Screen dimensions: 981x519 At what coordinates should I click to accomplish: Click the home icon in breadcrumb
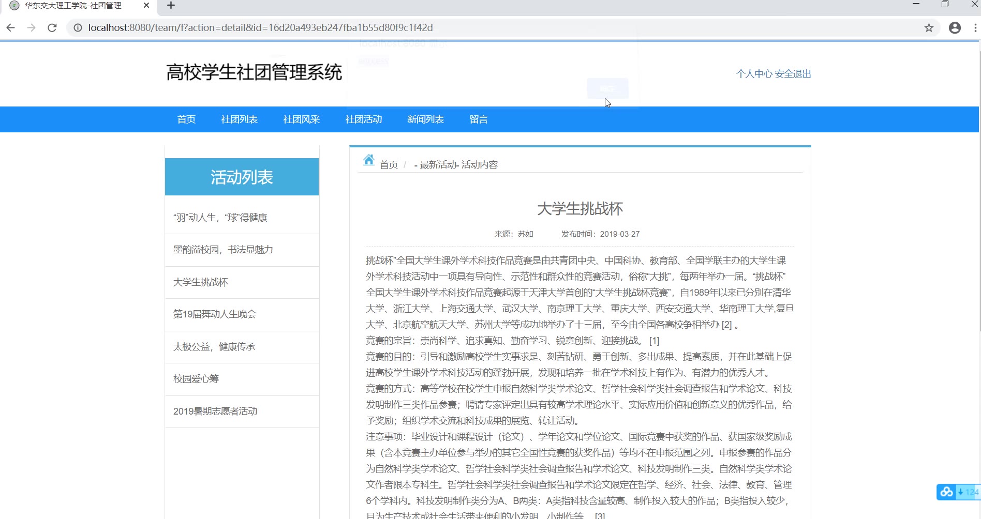[368, 160]
